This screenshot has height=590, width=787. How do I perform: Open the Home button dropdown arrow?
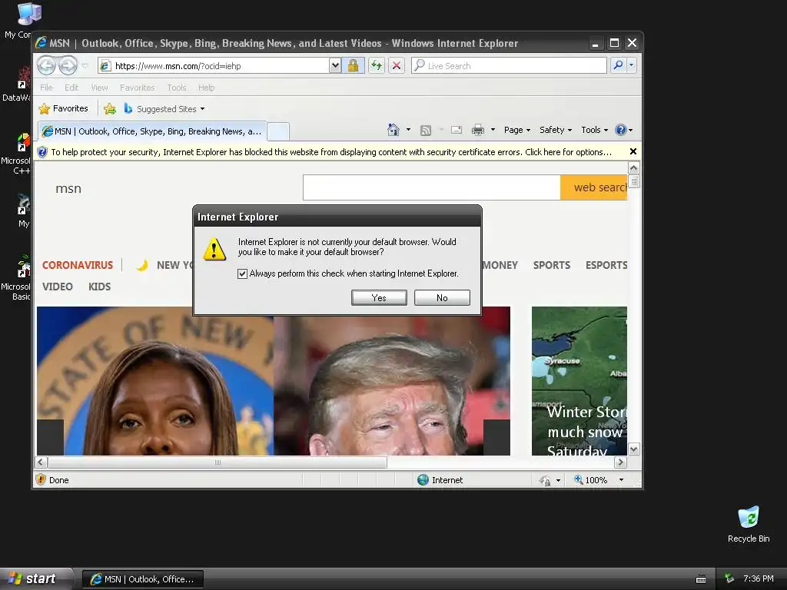pos(408,130)
